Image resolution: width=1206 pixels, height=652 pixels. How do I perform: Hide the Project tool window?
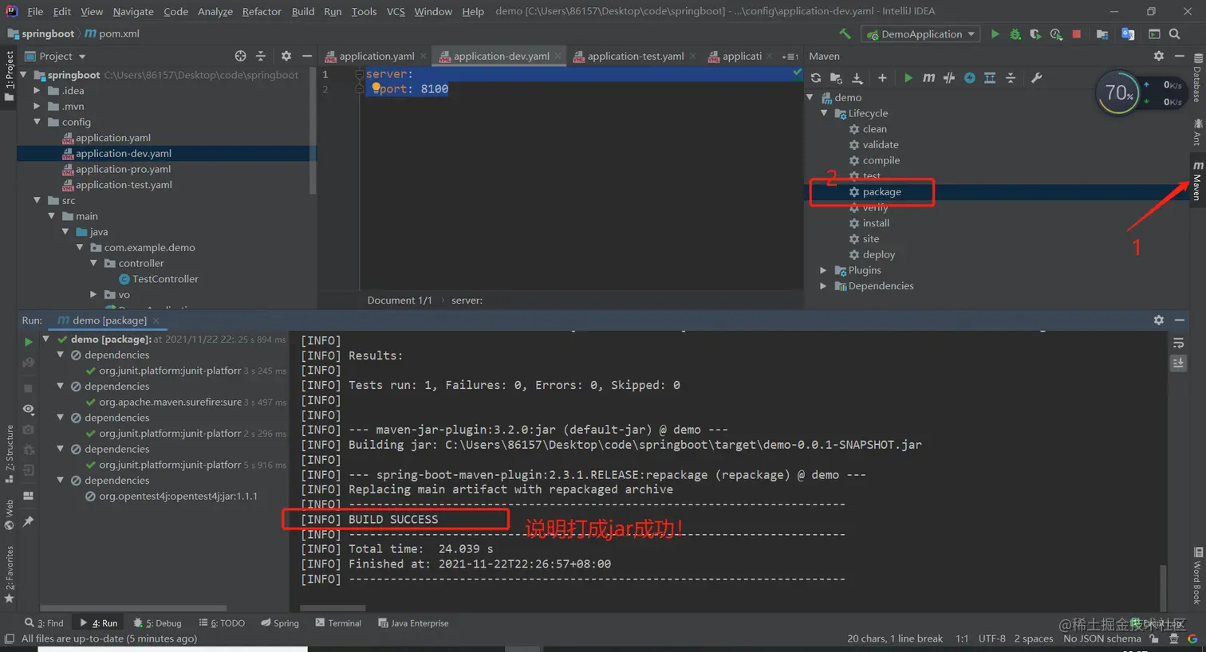306,56
